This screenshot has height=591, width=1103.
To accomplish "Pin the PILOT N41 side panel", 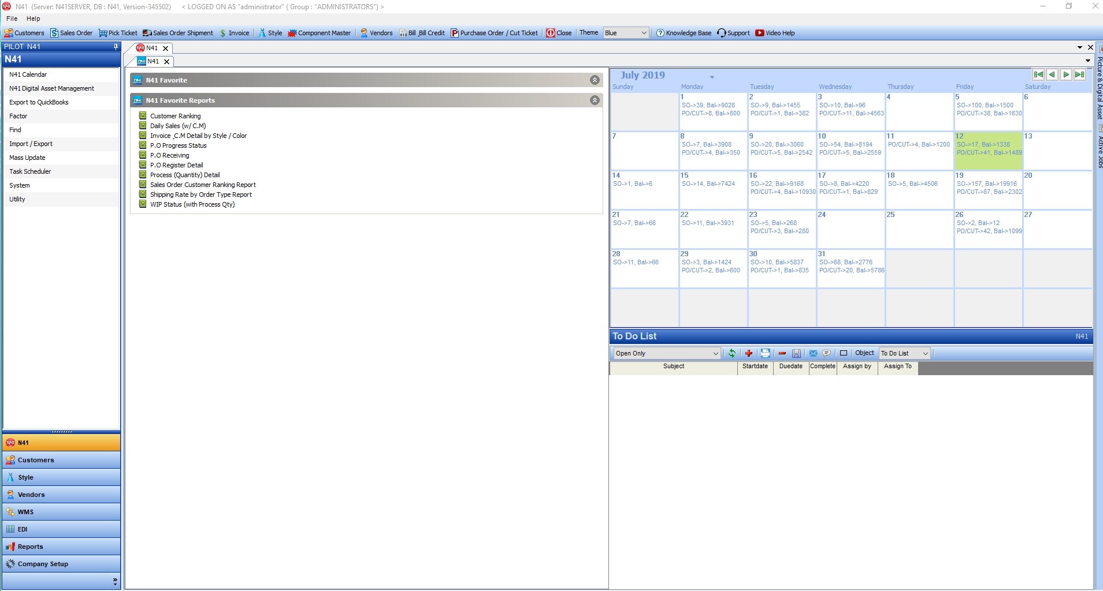I will pos(116,47).
